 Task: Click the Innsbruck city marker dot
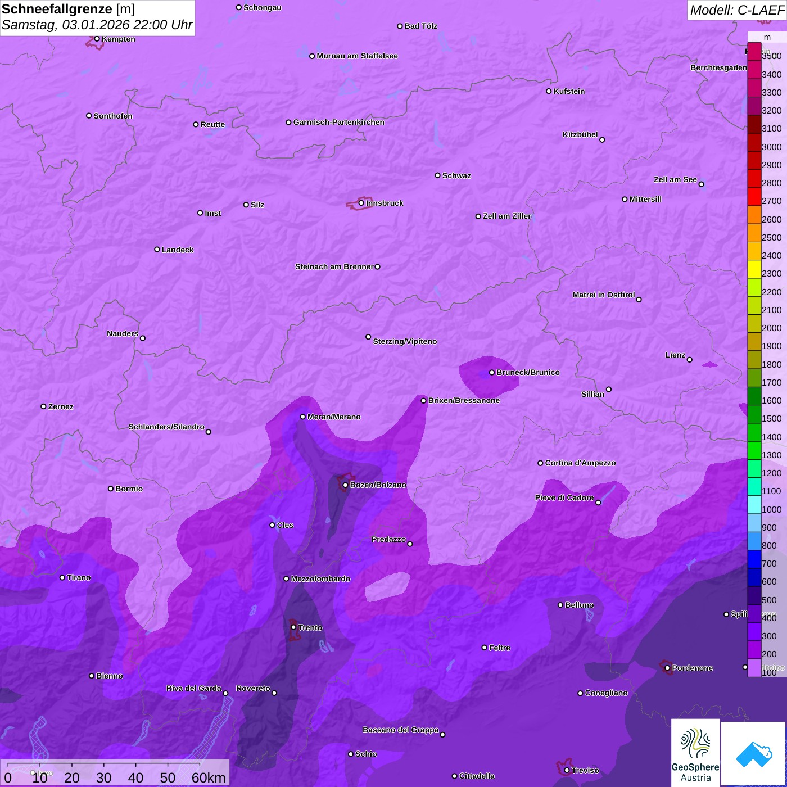[x=361, y=203]
